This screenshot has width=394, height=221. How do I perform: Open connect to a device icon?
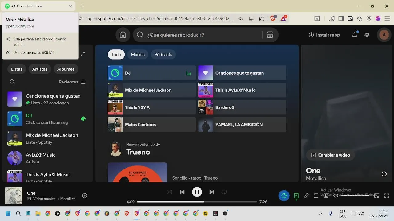[326, 196]
